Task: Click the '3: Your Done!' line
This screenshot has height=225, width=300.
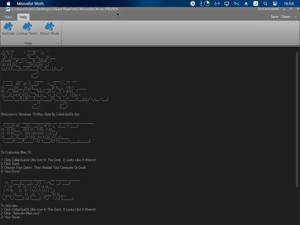Action: [x=11, y=217]
